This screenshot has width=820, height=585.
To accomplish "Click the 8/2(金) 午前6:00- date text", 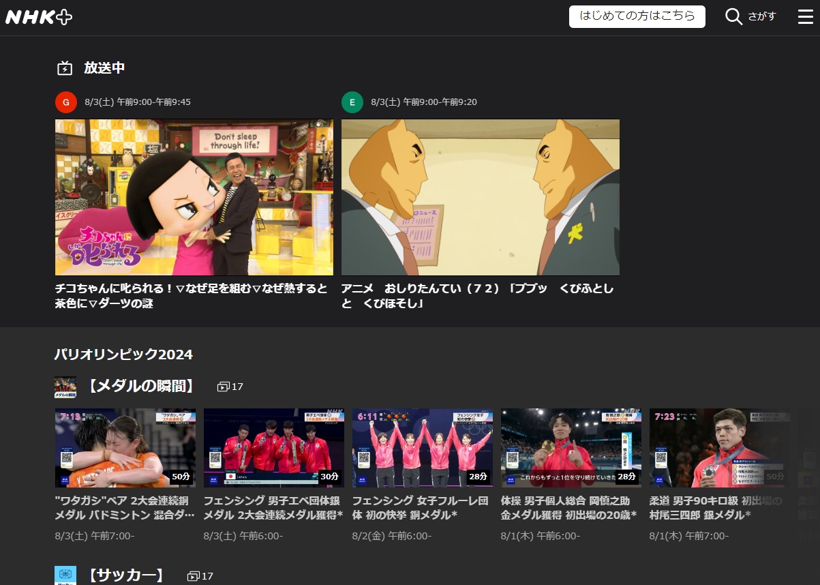I will click(392, 535).
